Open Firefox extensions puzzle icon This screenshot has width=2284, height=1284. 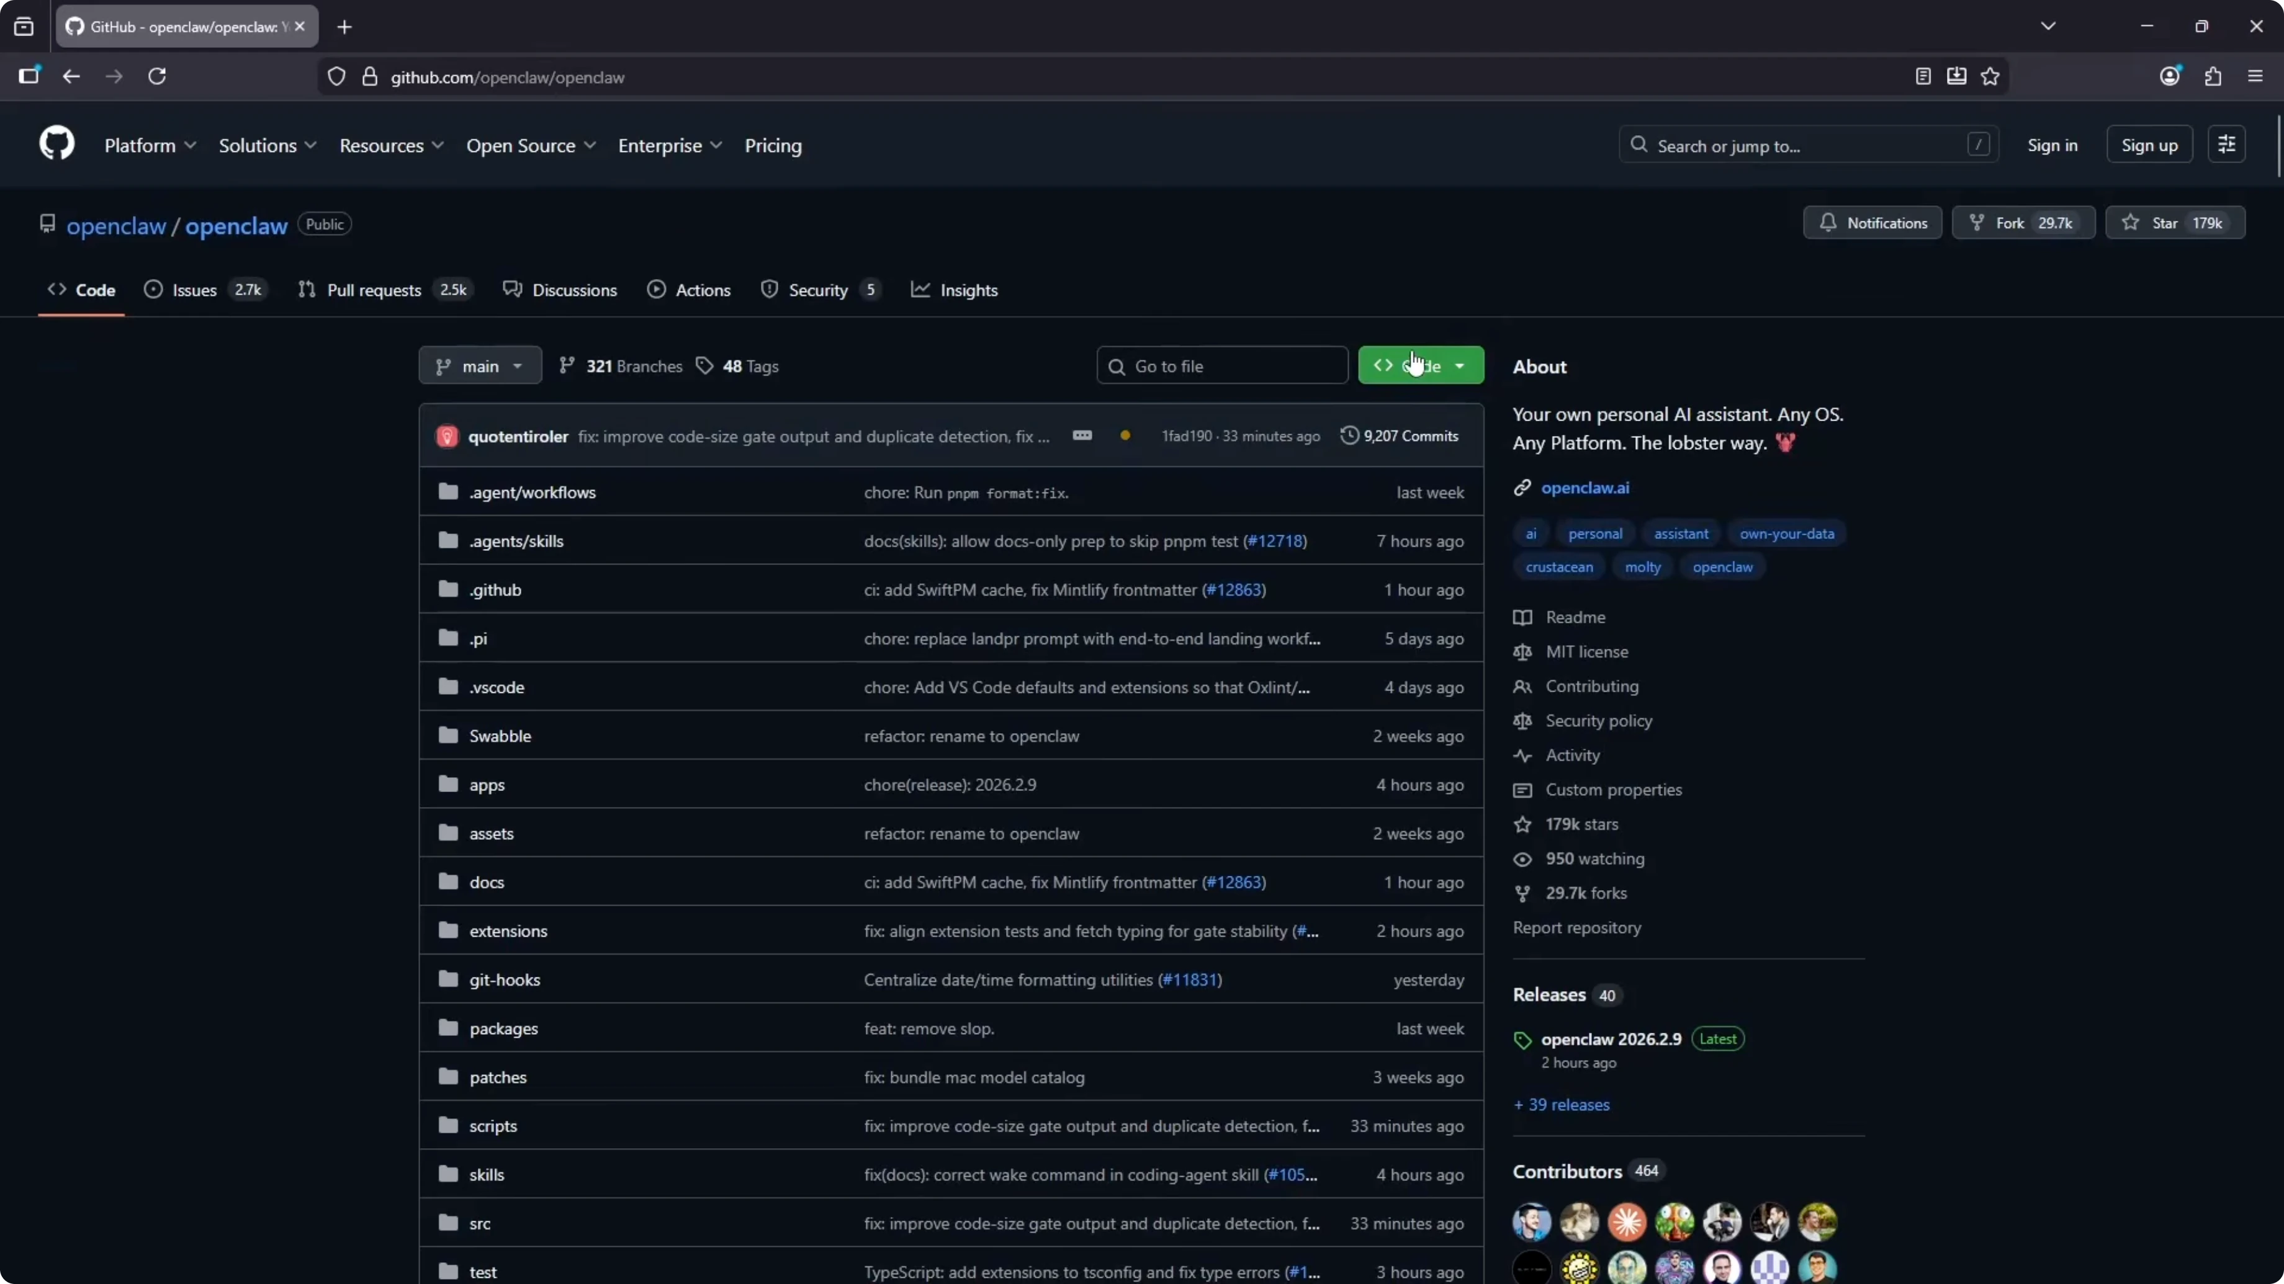tap(2213, 76)
